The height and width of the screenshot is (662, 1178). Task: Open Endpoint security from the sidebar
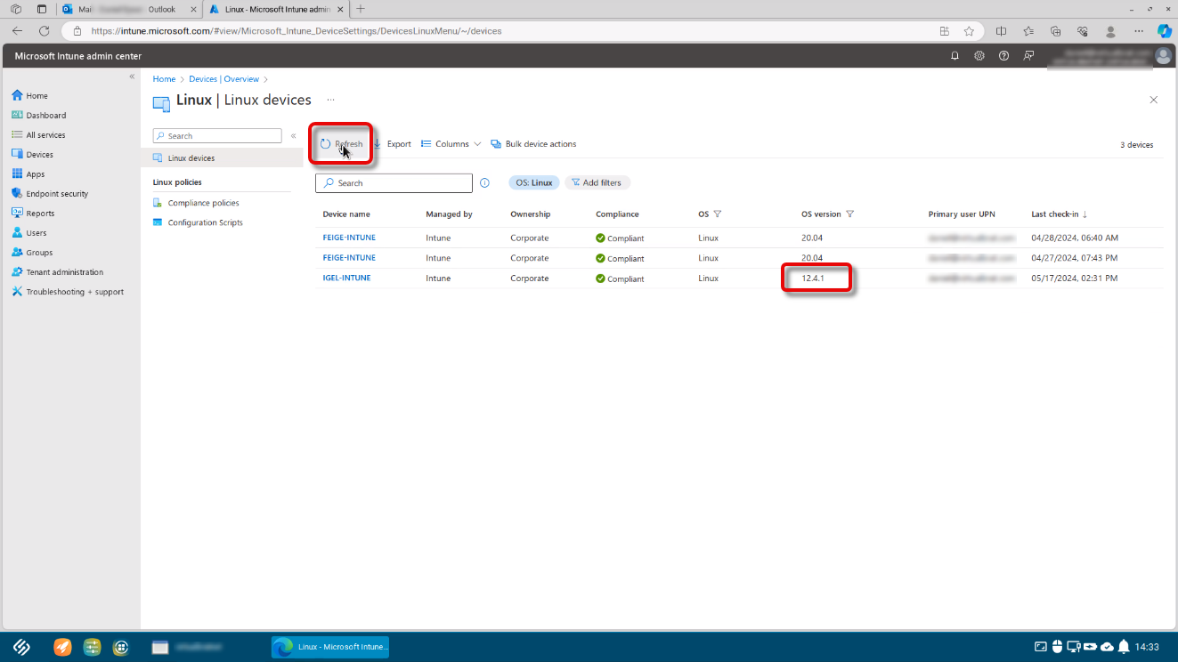pos(55,193)
